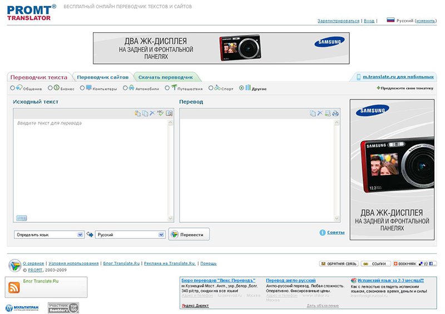
Task: Open the Определить язык source language dropdown
Action: coord(49,235)
